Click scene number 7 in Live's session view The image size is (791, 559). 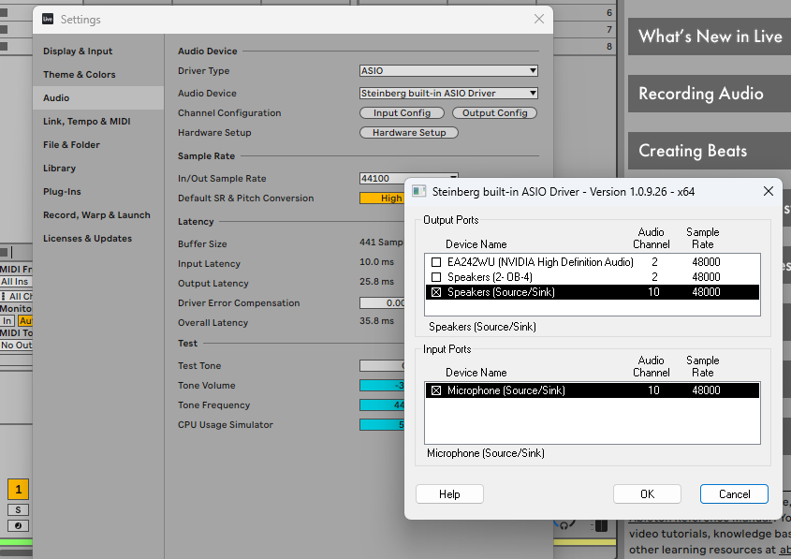pyautogui.click(x=609, y=29)
